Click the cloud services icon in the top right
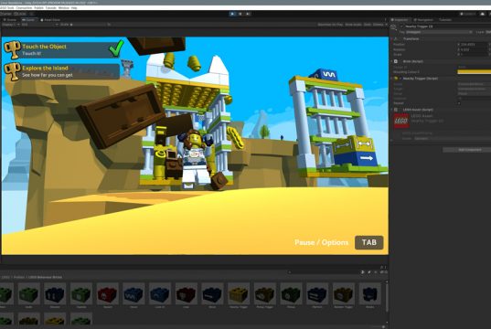This screenshot has width=491, height=329. [482, 14]
